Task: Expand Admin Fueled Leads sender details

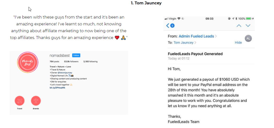Action: 198,36
